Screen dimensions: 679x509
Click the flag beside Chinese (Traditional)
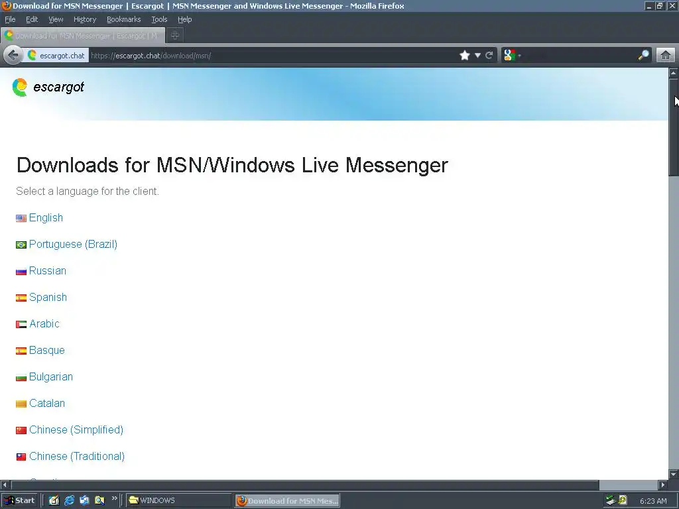point(21,457)
